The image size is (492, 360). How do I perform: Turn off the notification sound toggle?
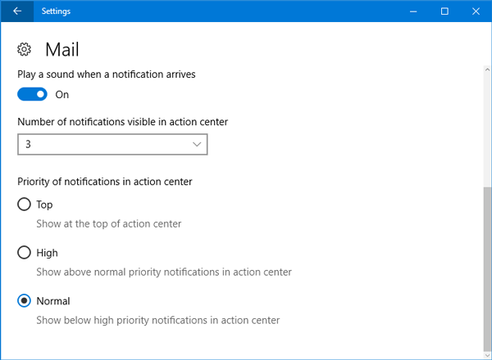point(32,94)
